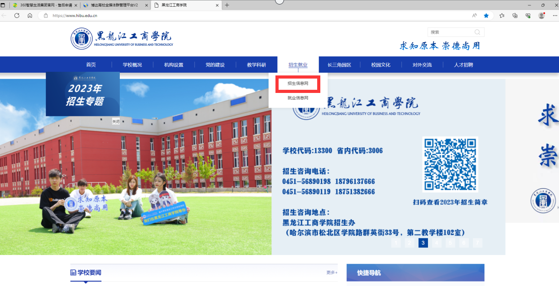Screen dimensions: 559x286
Task: Open a new browser tab with plus icon
Action: [227, 5]
